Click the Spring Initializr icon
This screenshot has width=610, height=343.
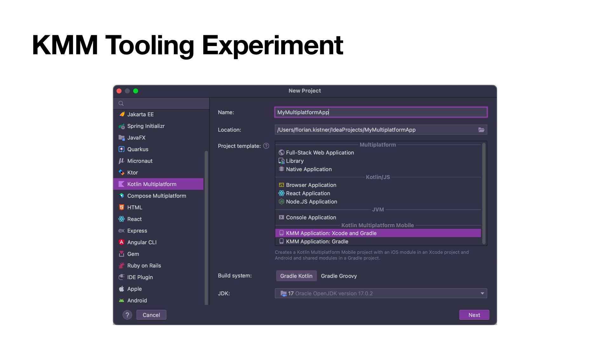pos(122,126)
